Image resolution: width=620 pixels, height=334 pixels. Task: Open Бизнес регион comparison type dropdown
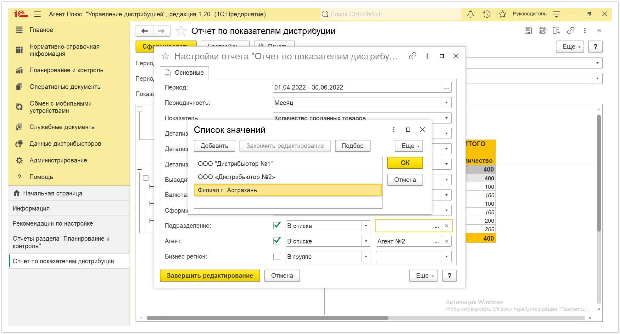click(366, 256)
